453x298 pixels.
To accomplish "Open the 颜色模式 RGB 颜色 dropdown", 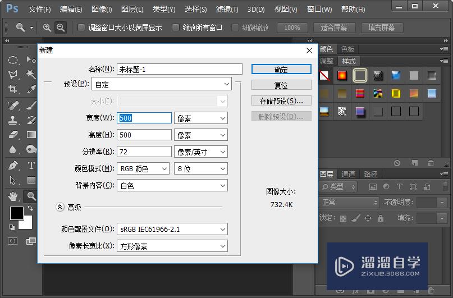I will coord(143,168).
